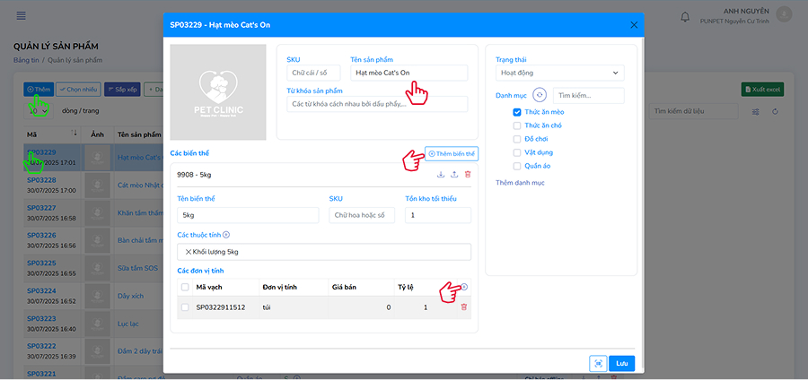
Task: Click the Lưu save button
Action: pyautogui.click(x=621, y=363)
